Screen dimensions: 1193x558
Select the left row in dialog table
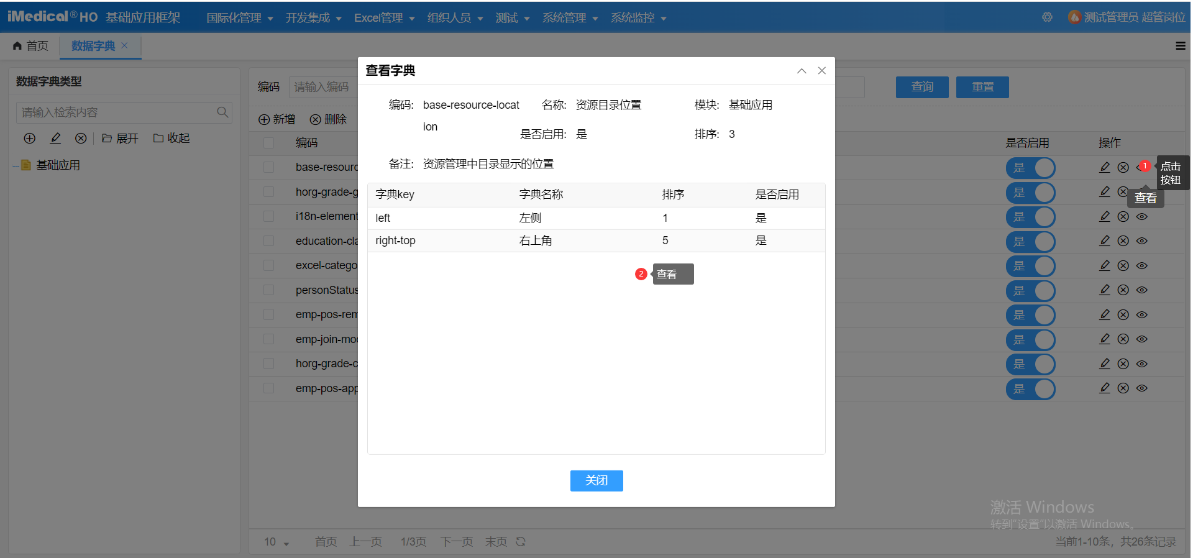tap(596, 218)
